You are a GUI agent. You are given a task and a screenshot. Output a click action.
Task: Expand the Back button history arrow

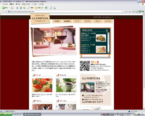[x=9, y=8]
